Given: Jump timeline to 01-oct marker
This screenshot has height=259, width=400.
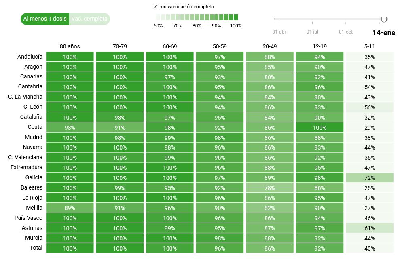Looking at the screenshot, I should pyautogui.click(x=346, y=32).
